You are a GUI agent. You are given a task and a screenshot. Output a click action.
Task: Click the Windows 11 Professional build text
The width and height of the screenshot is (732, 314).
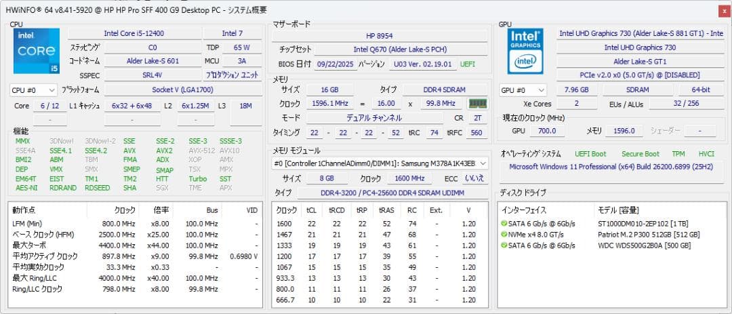click(x=612, y=167)
